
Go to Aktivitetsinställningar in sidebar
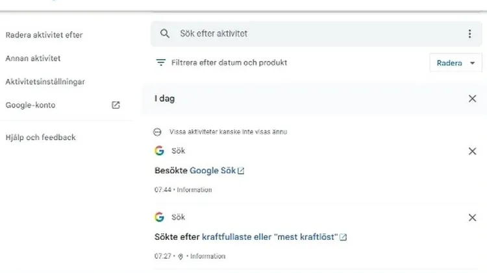click(x=45, y=82)
